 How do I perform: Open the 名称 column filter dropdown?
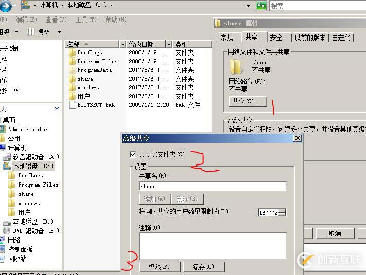123,44
